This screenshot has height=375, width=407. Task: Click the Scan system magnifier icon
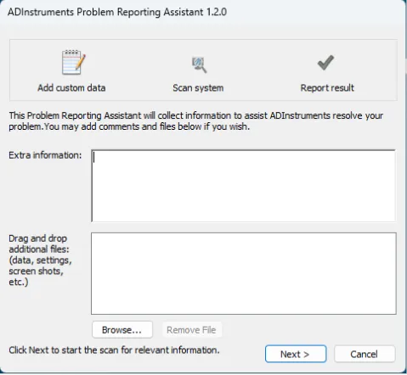pos(199,64)
